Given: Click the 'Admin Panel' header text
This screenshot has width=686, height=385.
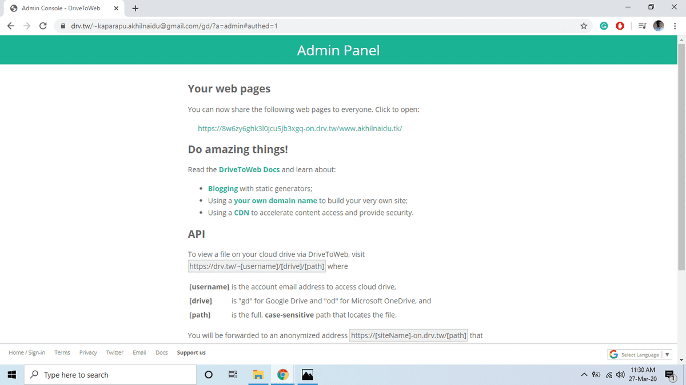Looking at the screenshot, I should tap(338, 50).
